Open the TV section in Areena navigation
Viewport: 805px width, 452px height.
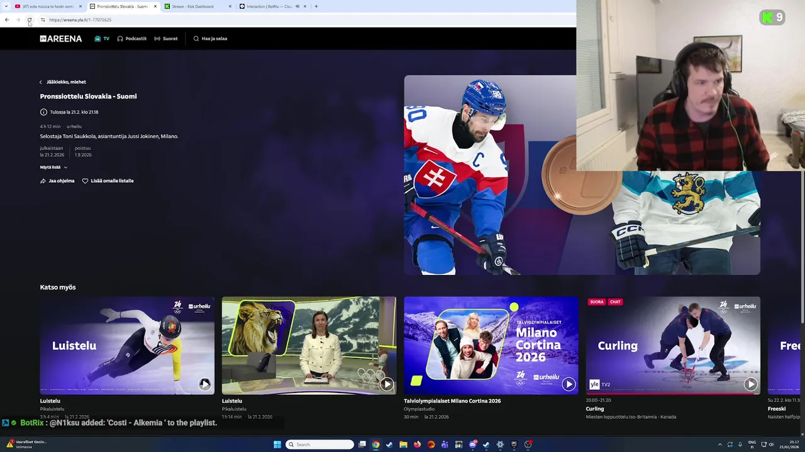[x=102, y=38]
